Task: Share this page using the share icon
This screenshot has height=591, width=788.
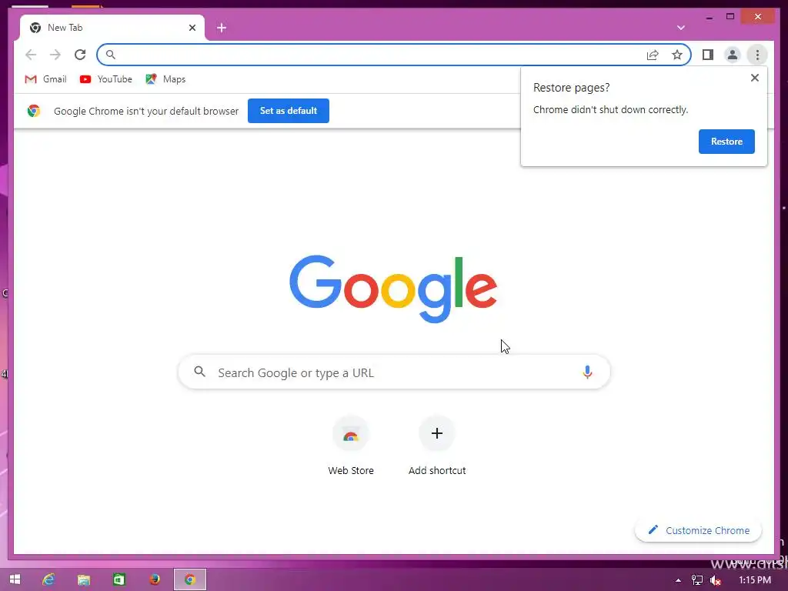Action: click(653, 55)
